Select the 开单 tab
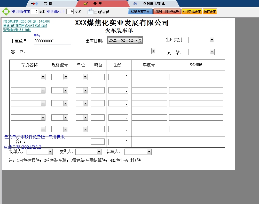 [98, 4]
